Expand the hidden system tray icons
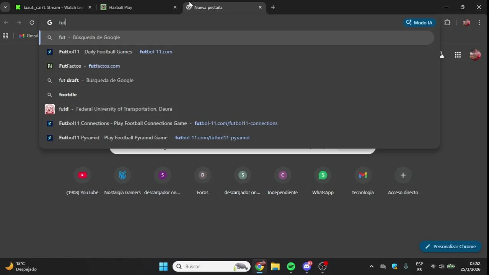Image resolution: width=489 pixels, height=275 pixels. 371,266
